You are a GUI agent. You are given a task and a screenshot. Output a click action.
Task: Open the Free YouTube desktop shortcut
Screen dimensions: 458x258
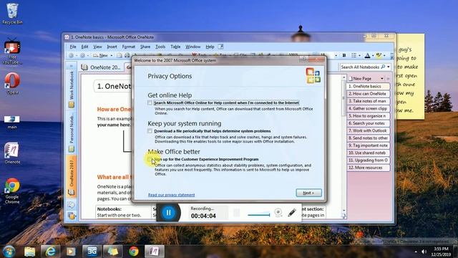(x=12, y=51)
